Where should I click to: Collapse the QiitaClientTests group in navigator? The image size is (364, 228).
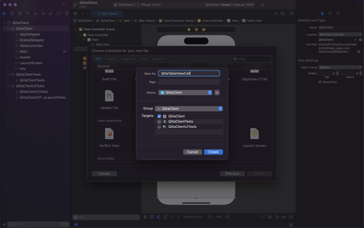click(8, 75)
